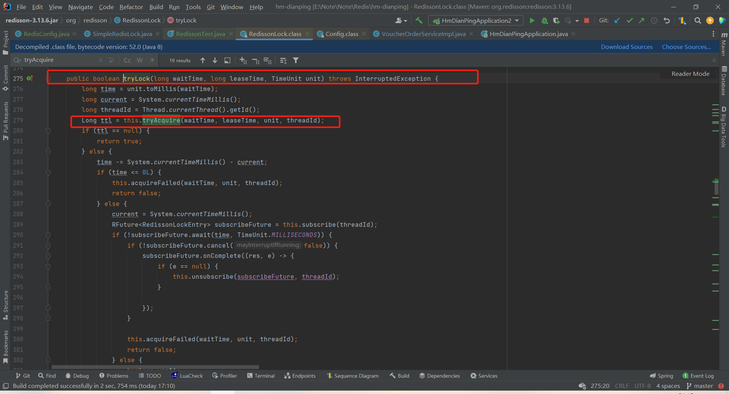Image resolution: width=729 pixels, height=394 pixels.
Task: Collapse the fold marker on line 290
Action: (x=48, y=235)
